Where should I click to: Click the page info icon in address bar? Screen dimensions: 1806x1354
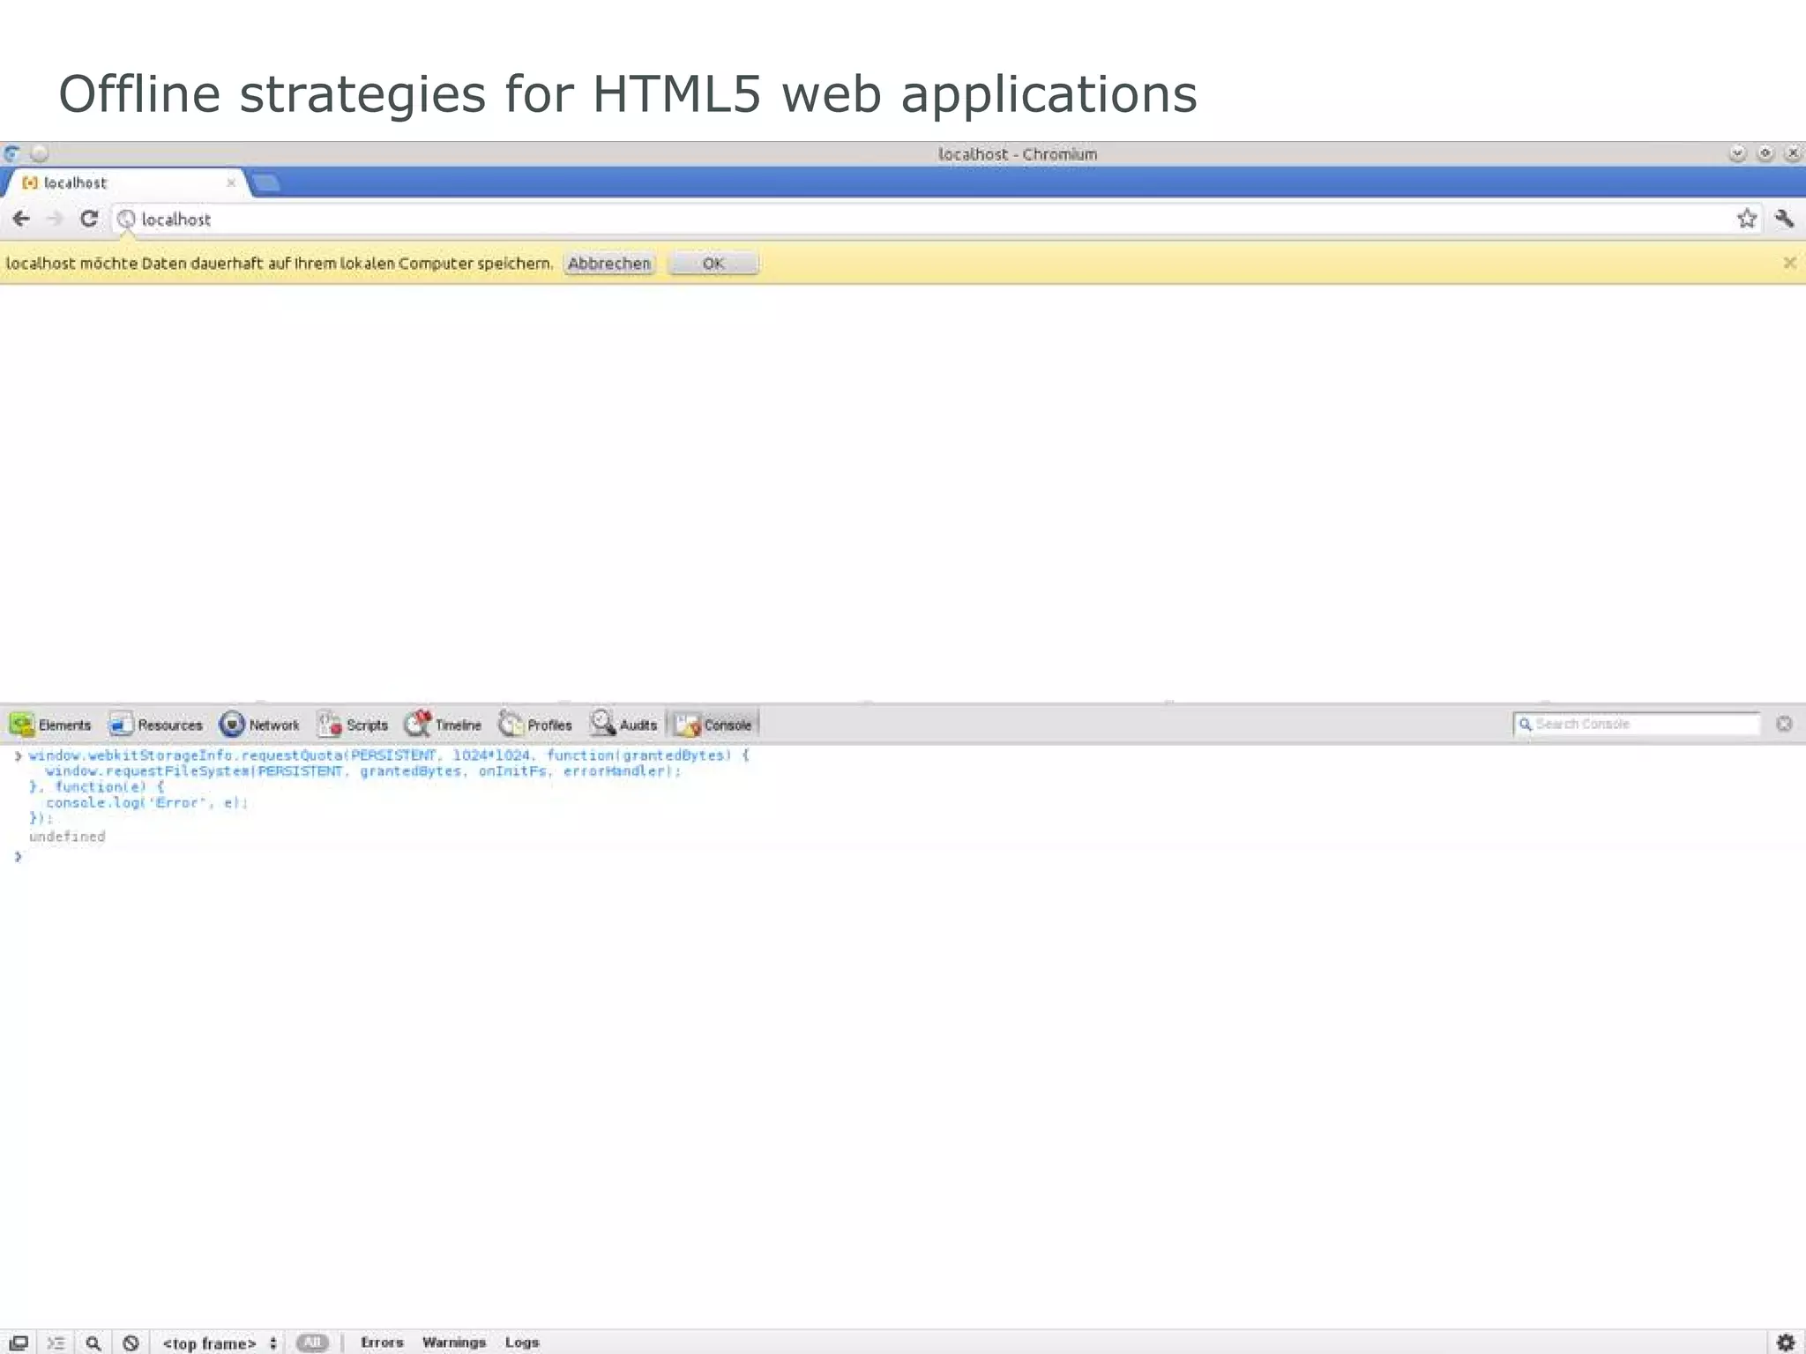click(126, 219)
